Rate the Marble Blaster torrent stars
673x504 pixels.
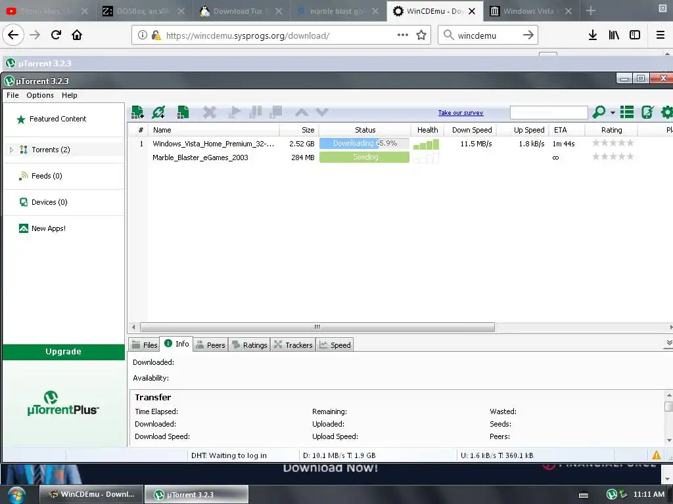pos(613,156)
